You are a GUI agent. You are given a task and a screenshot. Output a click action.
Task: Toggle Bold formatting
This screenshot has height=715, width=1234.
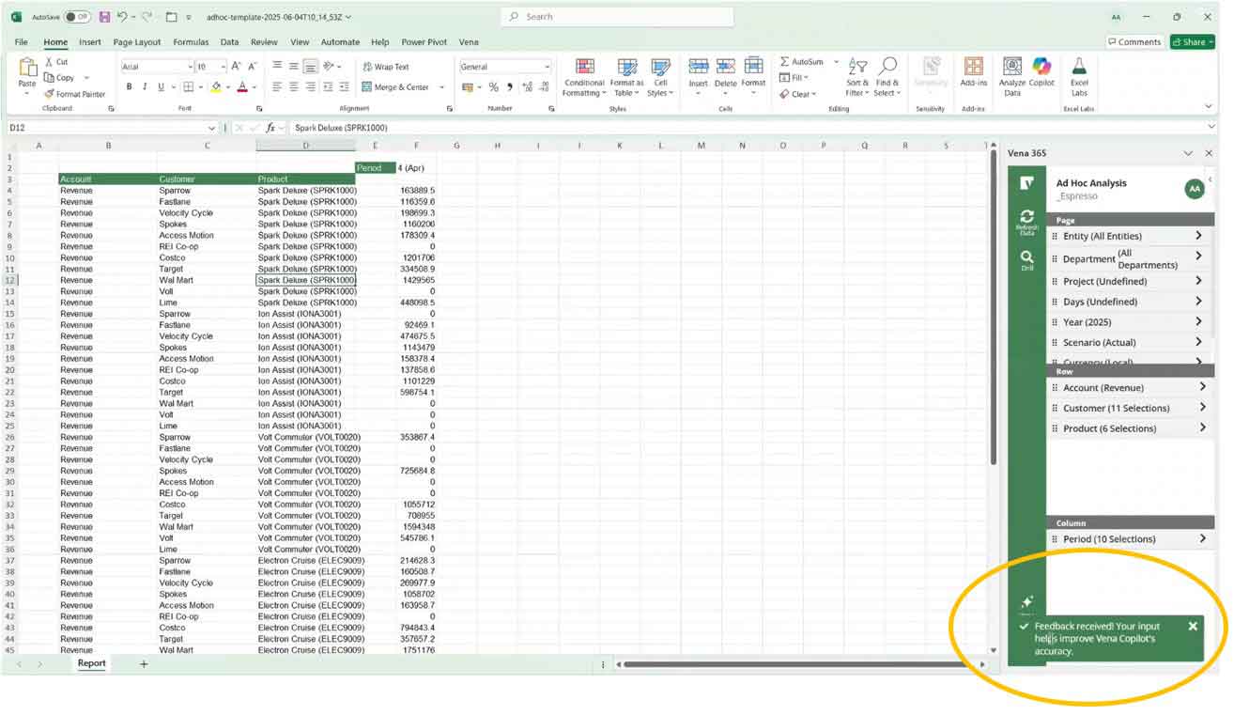point(129,87)
